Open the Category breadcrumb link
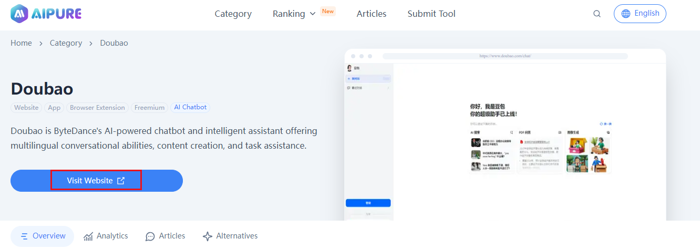Viewport: 700px width, 249px height. pyautogui.click(x=66, y=43)
